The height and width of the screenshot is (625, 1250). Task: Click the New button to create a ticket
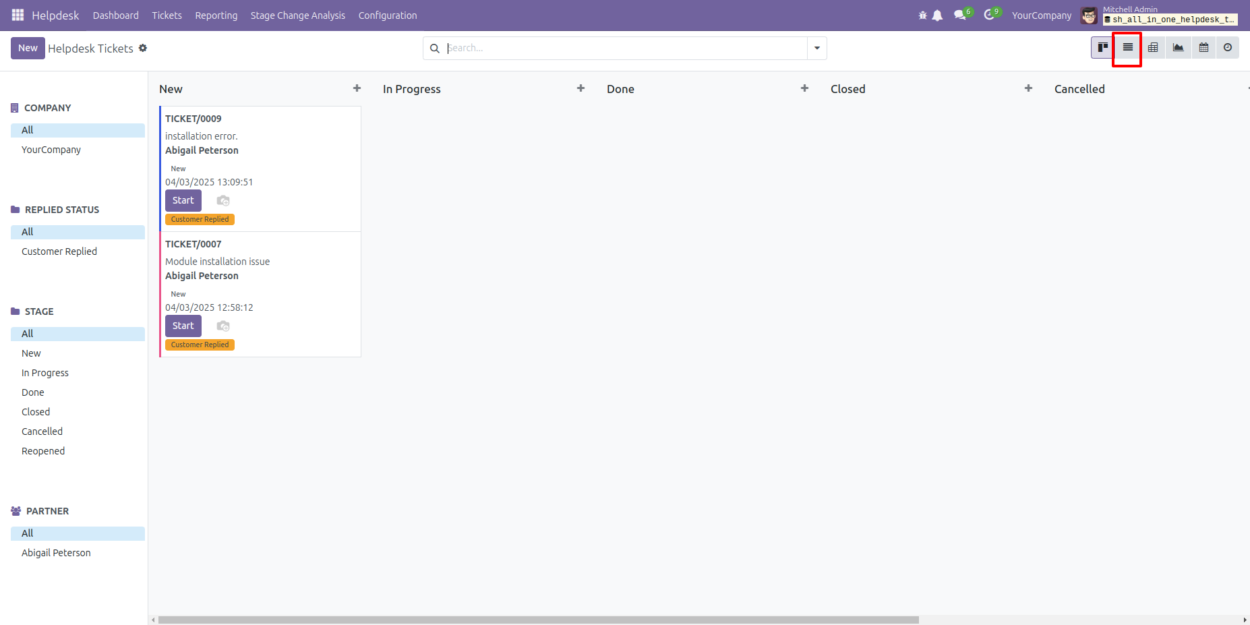(28, 48)
